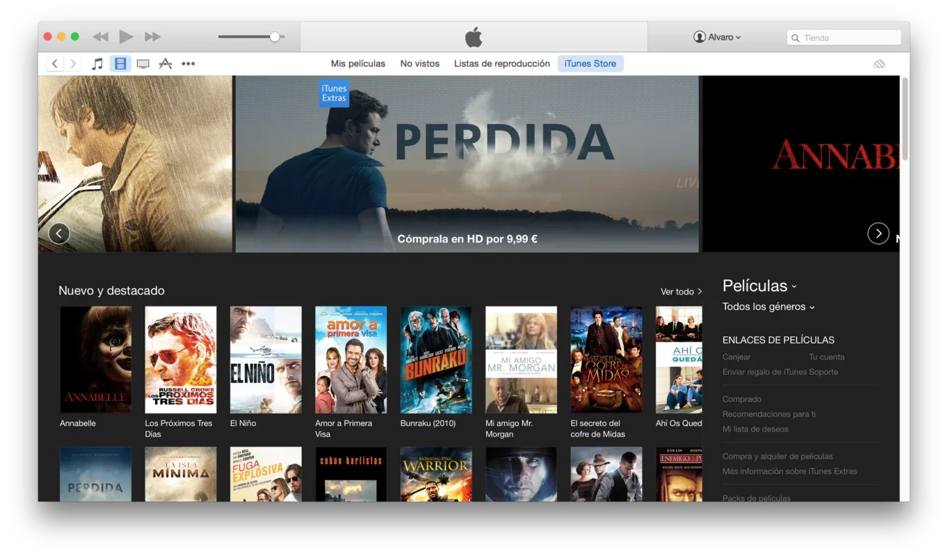
Task: Open Tu cuenta link
Action: pyautogui.click(x=827, y=357)
